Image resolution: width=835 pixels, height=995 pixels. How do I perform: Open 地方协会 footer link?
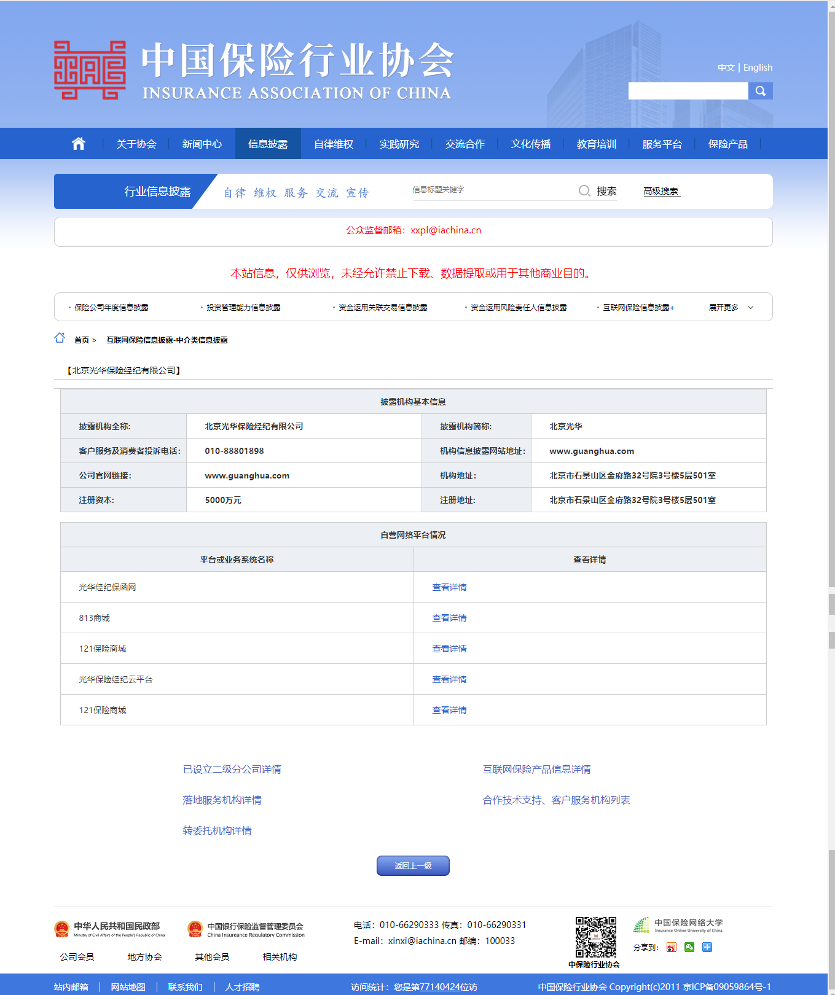coord(144,957)
